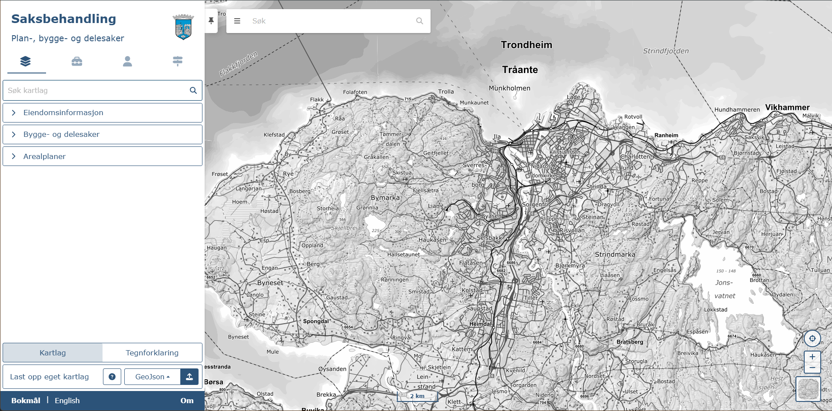Select the Kartlag tab
This screenshot has height=411, width=832.
pyautogui.click(x=53, y=353)
